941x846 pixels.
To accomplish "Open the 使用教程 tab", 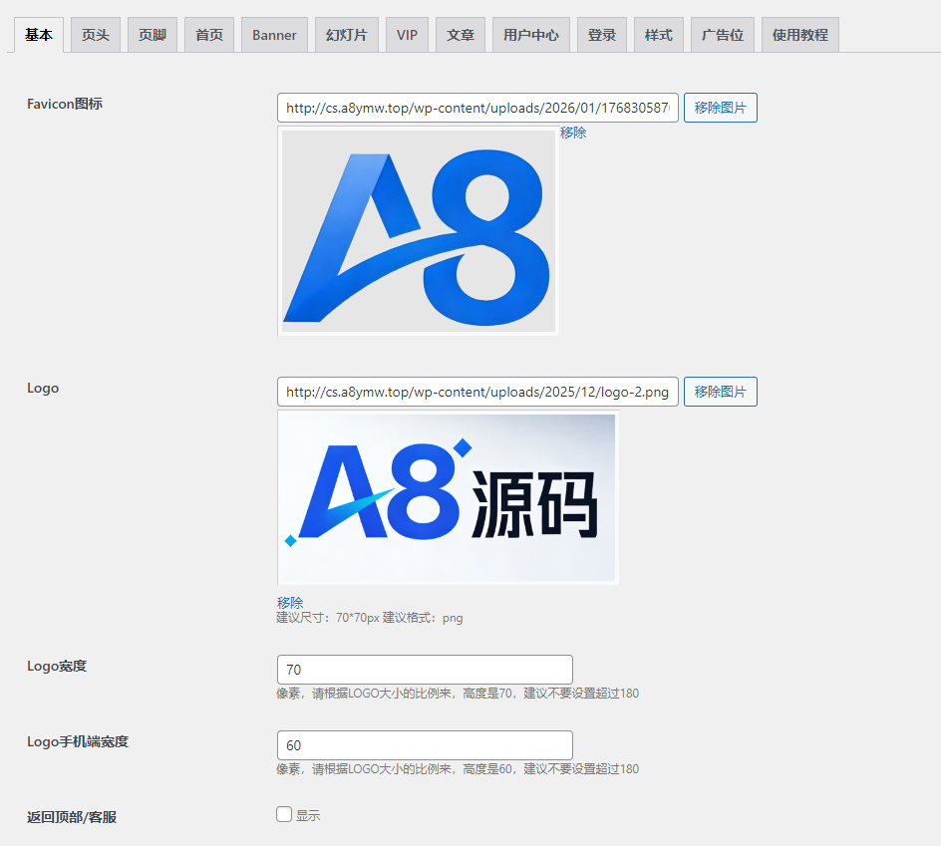I will (x=798, y=34).
